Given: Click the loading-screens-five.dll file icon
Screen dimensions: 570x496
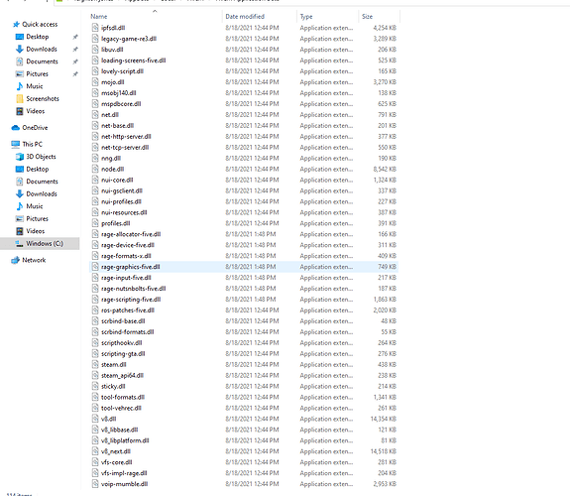Looking at the screenshot, I should click(x=95, y=61).
